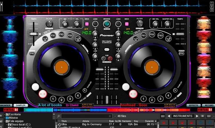Click the CTRL A button on the left deck
The image size is (215, 128).
(x=45, y=39)
